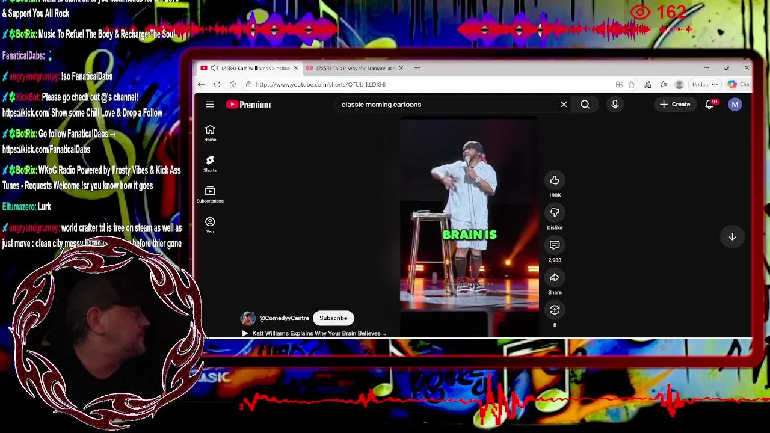770x433 pixels.
Task: Add page to favorites star
Action: tap(632, 84)
